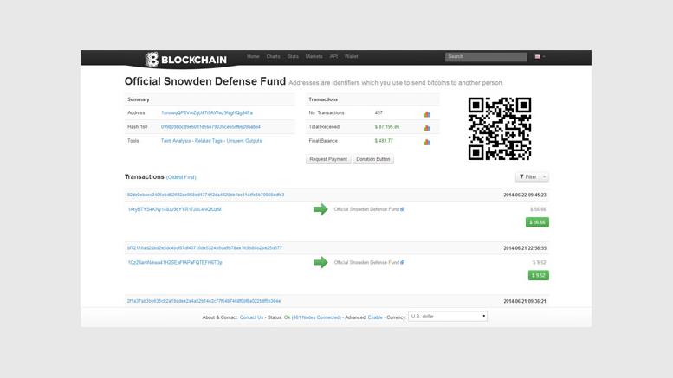Select Final Balance value $ 493.77
673x378 pixels.
[384, 141]
